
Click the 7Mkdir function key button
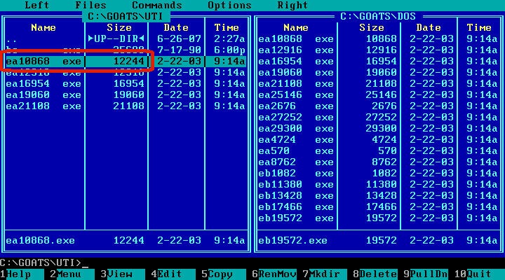325,274
